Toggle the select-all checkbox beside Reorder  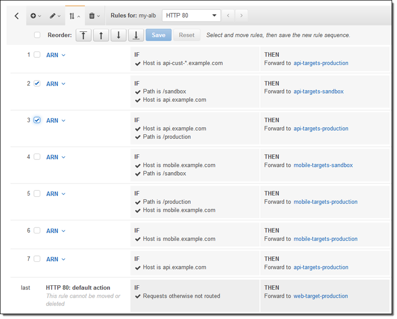[x=37, y=35]
